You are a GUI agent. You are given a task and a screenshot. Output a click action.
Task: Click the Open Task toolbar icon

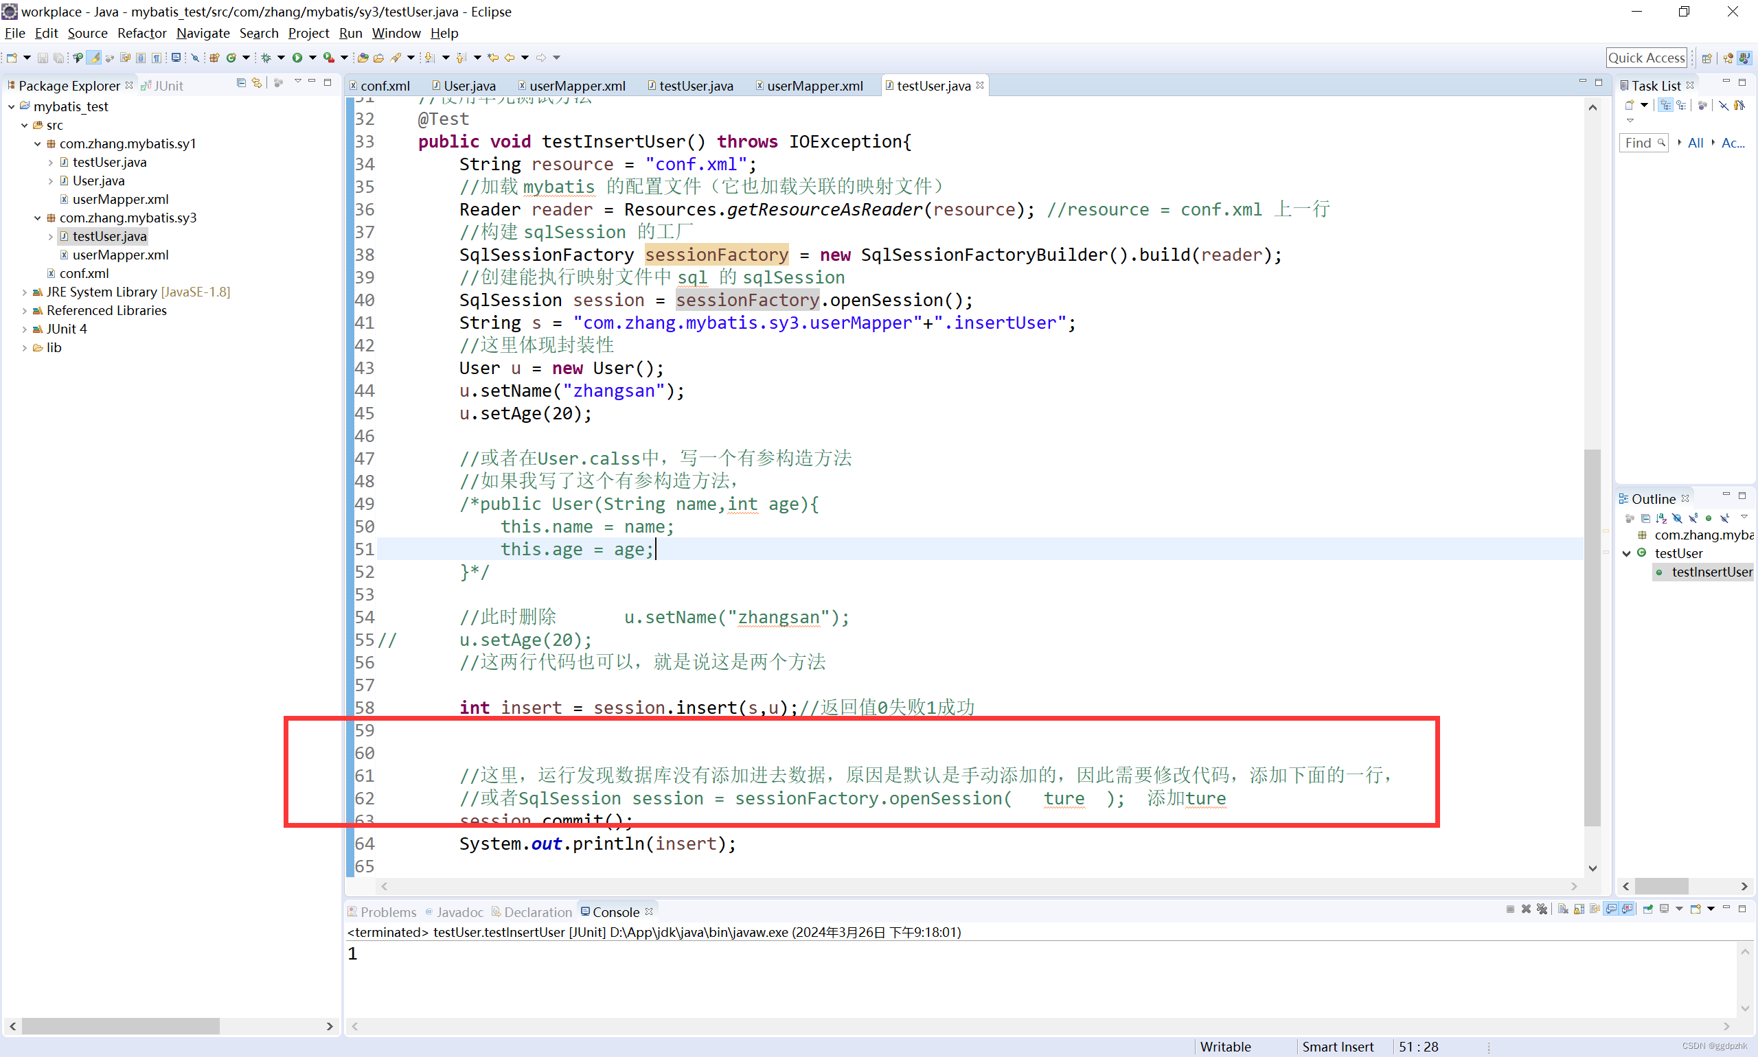point(378,58)
